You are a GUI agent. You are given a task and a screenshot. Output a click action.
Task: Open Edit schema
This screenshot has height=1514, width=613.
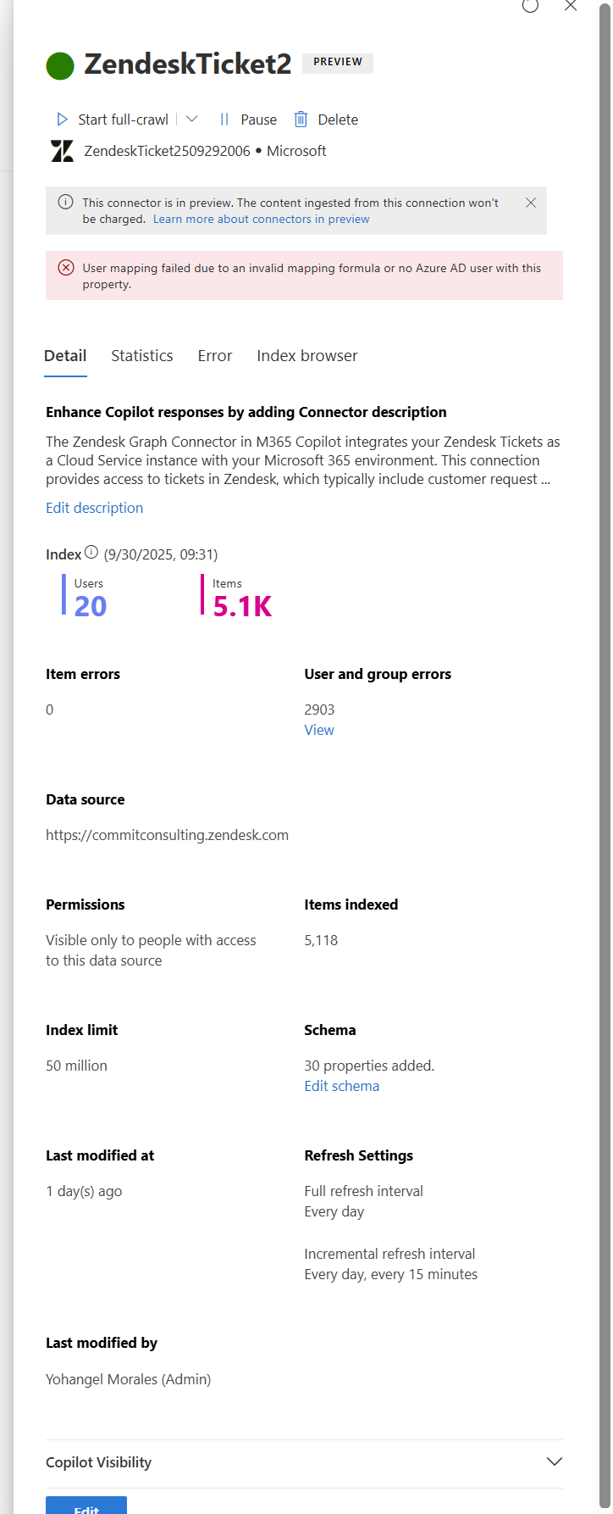pos(341,1086)
